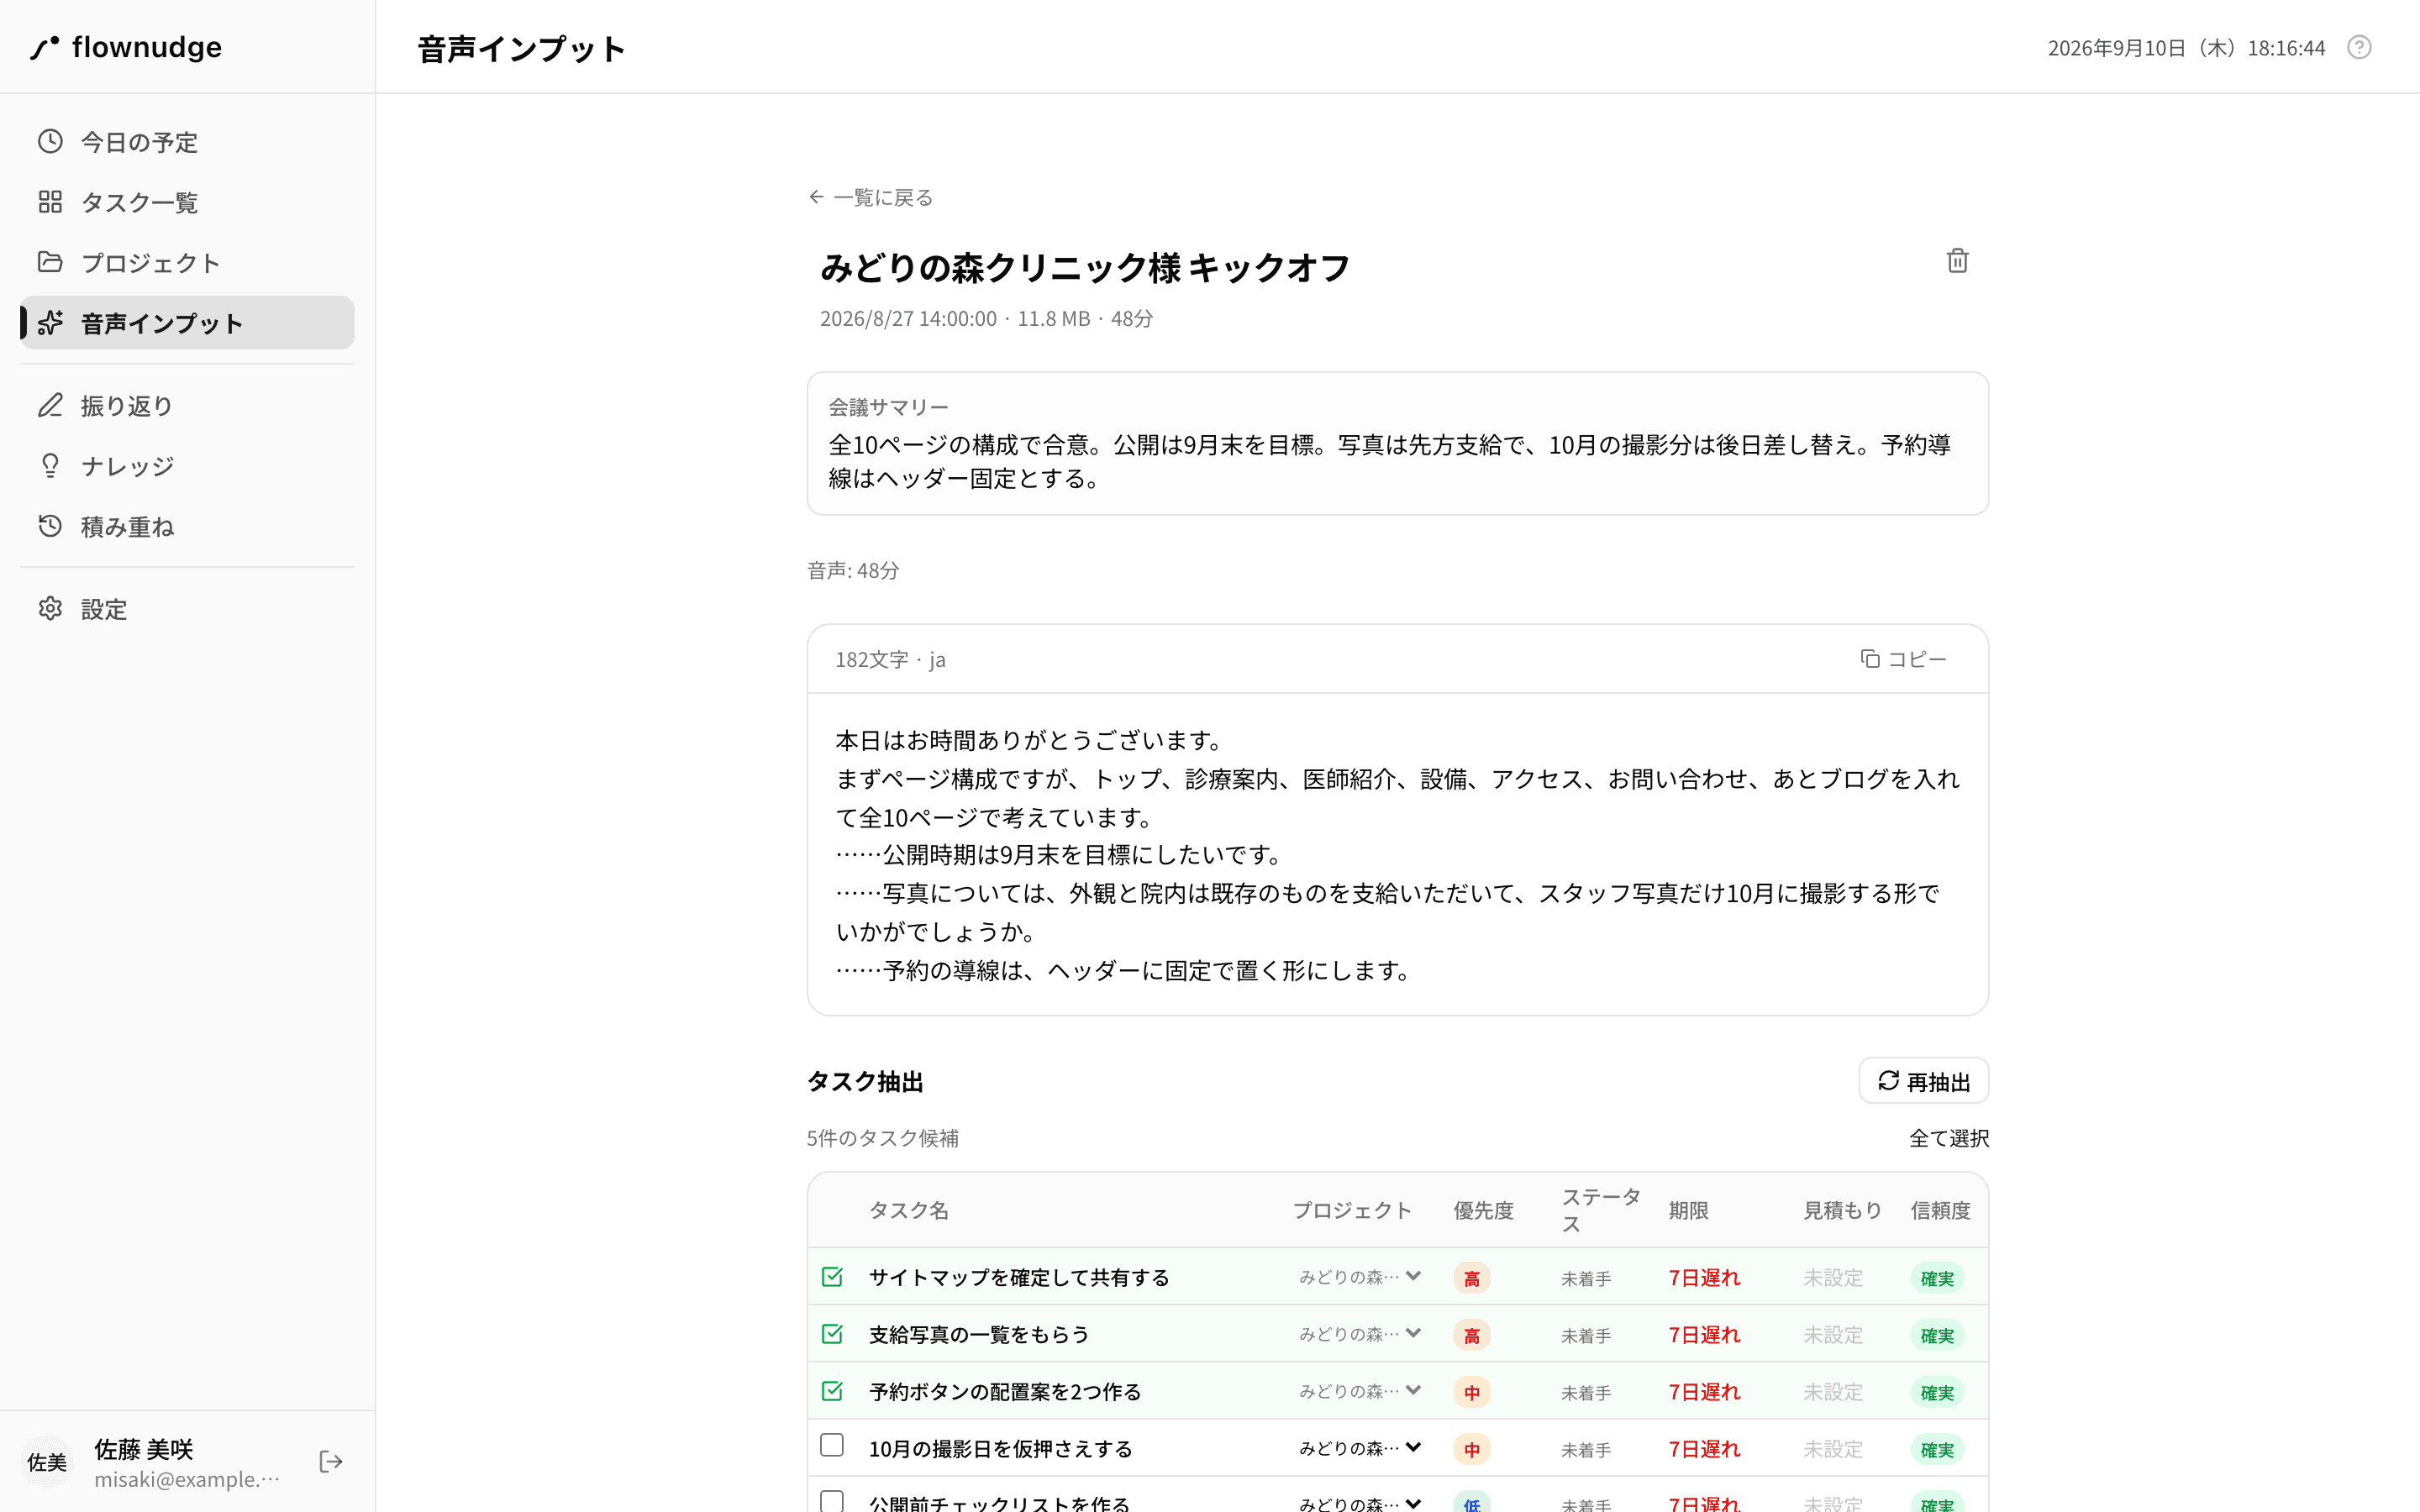Uncheck サイトマップを確定して共有する task
The width and height of the screenshot is (2420, 1512).
tap(832, 1277)
